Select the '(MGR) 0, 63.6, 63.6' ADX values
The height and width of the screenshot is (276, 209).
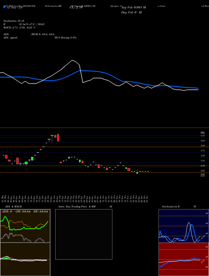pos(43,34)
